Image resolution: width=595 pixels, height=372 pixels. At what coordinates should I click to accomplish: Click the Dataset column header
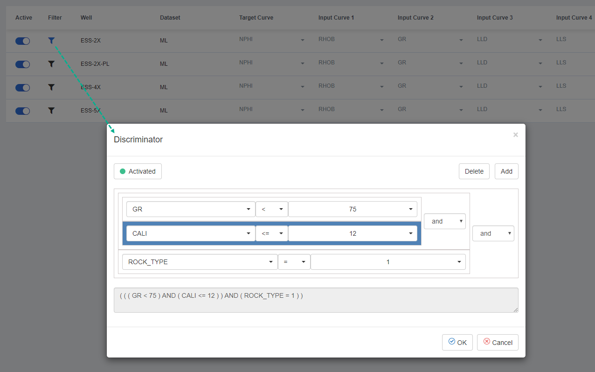(170, 18)
